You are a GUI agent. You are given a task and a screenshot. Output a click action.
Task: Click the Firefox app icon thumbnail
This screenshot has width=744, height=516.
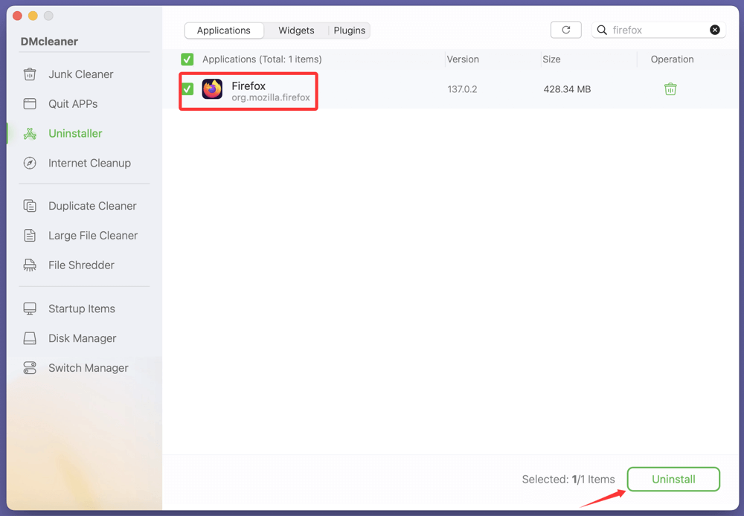212,88
